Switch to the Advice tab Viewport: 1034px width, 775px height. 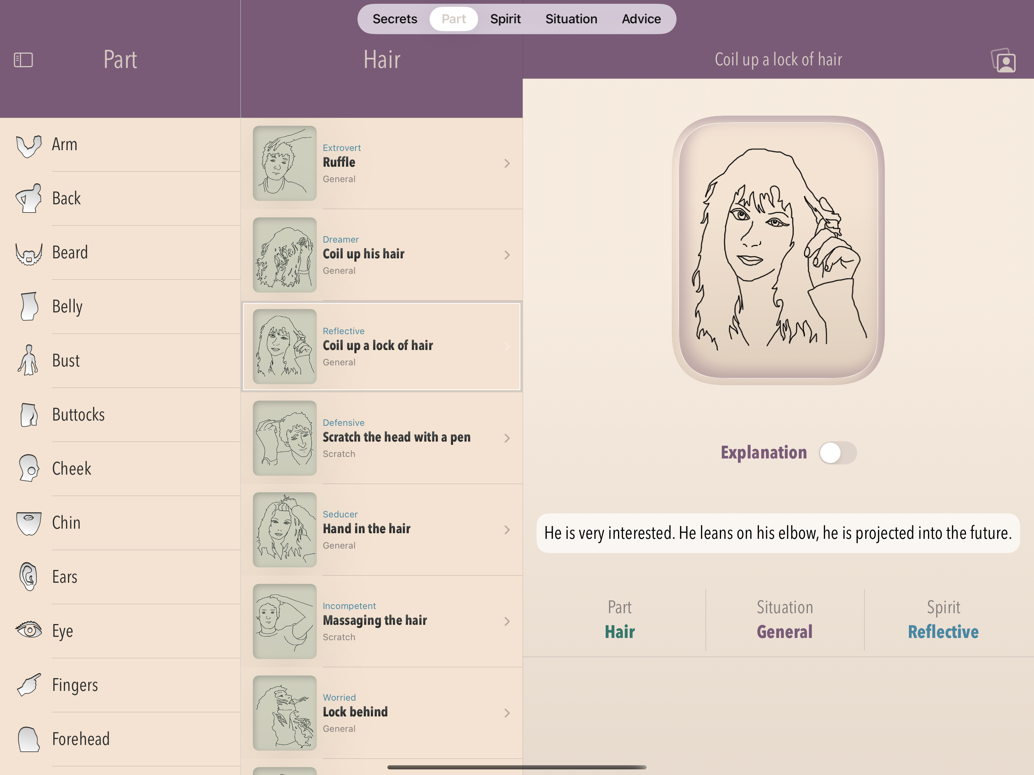(641, 19)
